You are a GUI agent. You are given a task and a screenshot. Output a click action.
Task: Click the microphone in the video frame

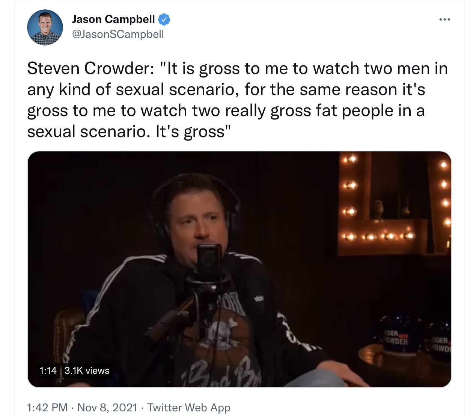tap(209, 260)
